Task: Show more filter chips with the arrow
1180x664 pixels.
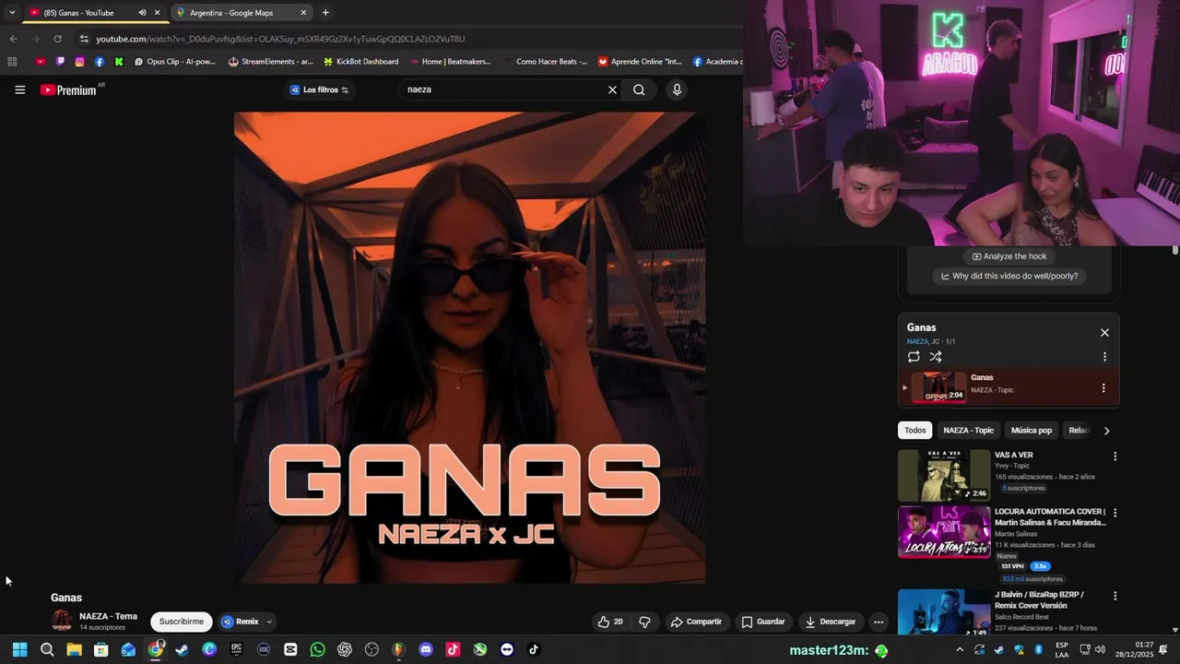Action: [1106, 431]
